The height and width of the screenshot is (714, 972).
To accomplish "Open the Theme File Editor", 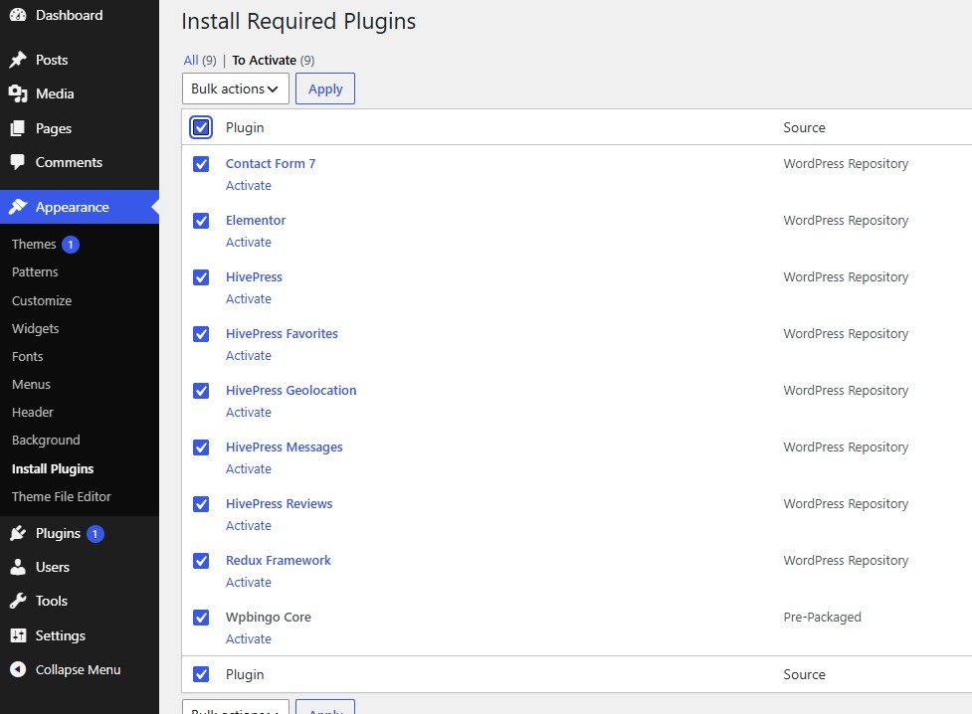I will point(62,496).
